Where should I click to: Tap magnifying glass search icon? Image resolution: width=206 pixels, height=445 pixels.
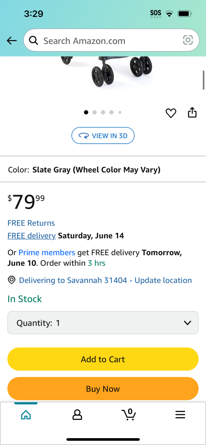(33, 41)
